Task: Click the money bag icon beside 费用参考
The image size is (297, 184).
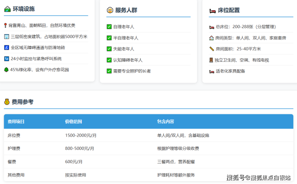Action: [7, 102]
